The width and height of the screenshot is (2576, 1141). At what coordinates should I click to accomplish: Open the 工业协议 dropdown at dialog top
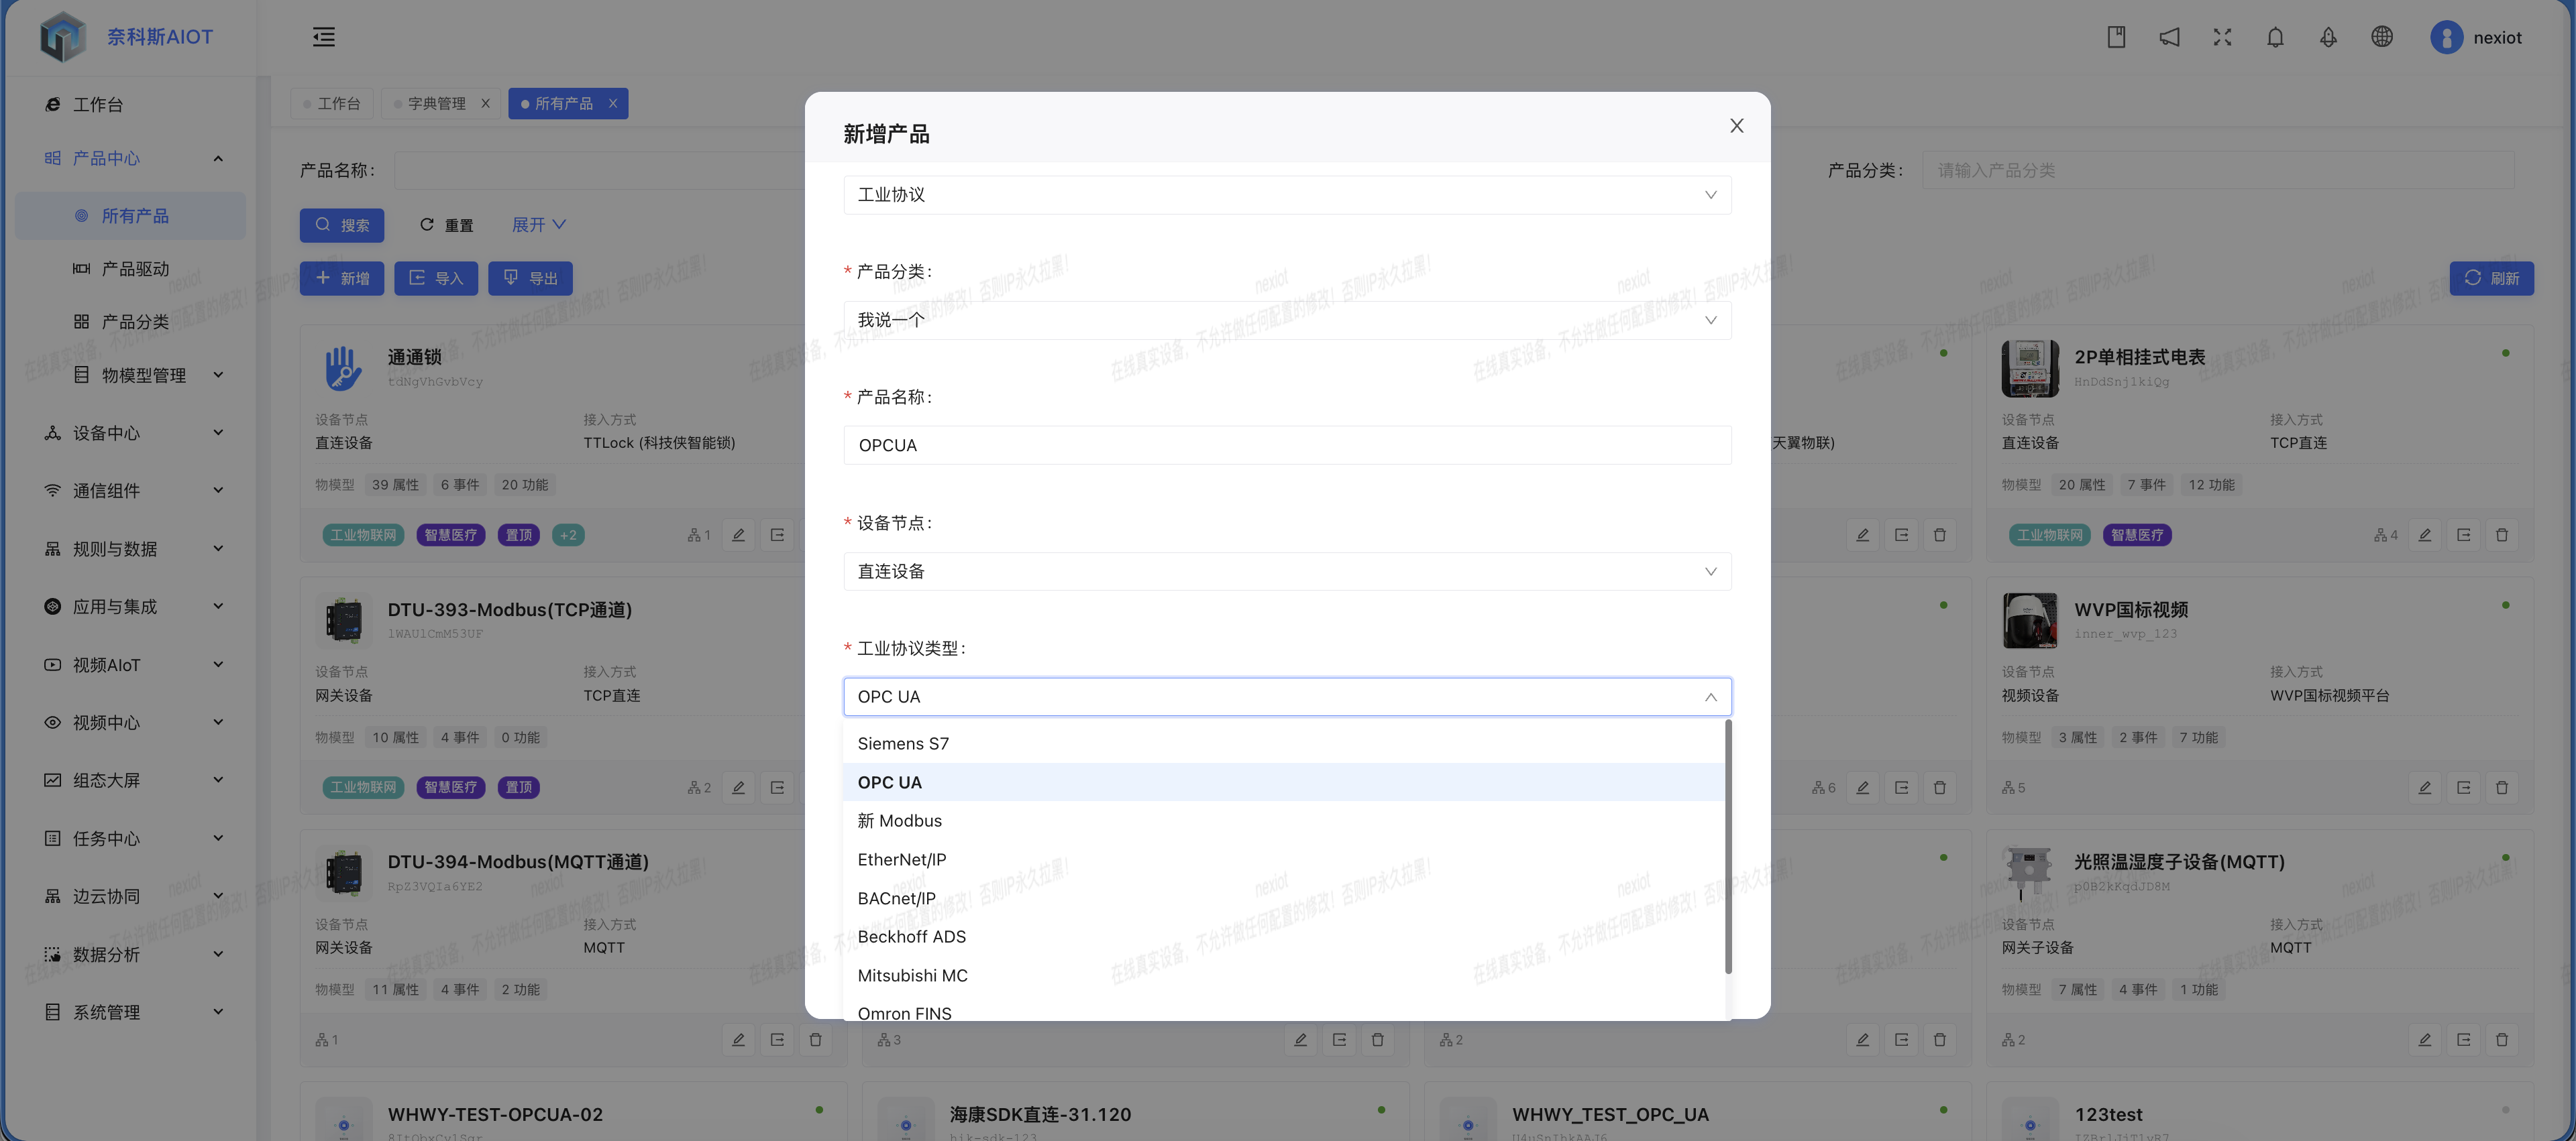pyautogui.click(x=1287, y=195)
